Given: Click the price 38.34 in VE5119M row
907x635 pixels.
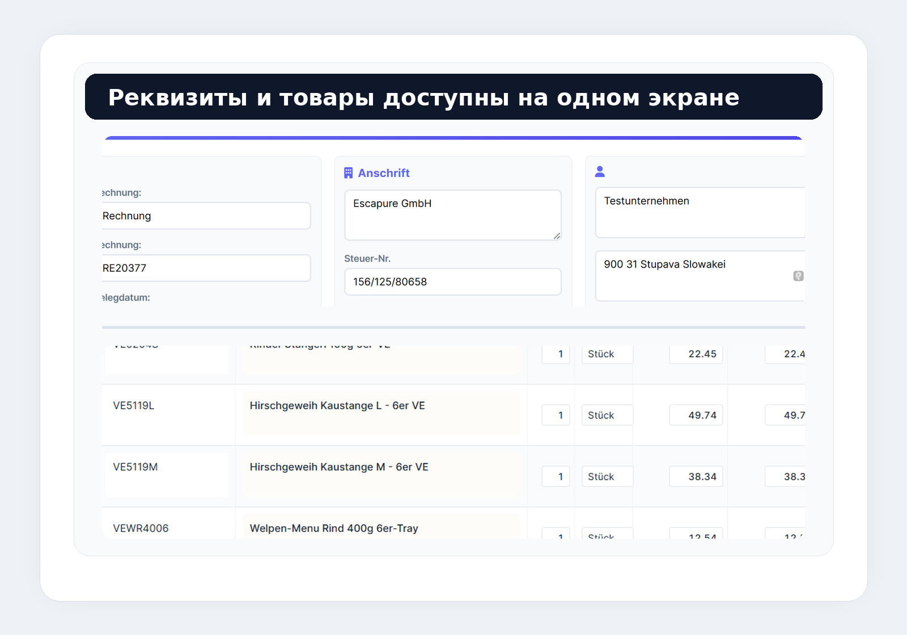Looking at the screenshot, I should coord(696,476).
